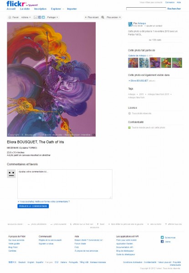Share photo via email envelope icon
Screen dimensions: 189x273
click(x=36, y=17)
